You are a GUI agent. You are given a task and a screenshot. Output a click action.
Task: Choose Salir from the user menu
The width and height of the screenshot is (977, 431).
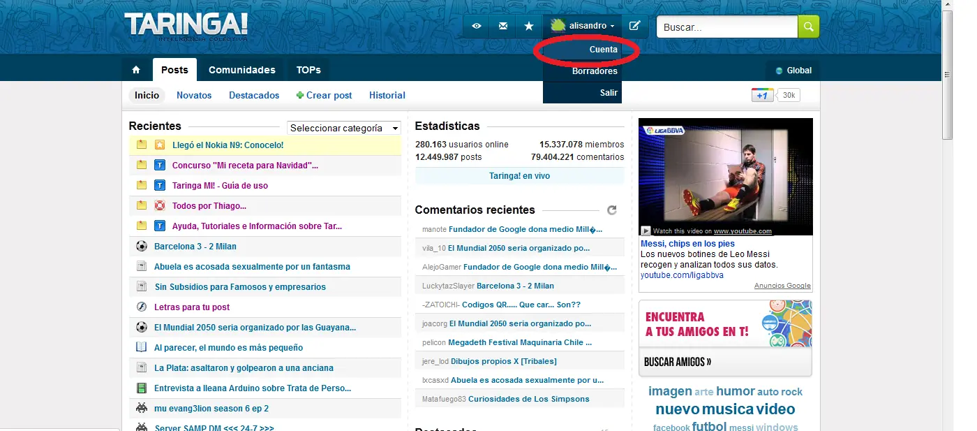pos(608,92)
